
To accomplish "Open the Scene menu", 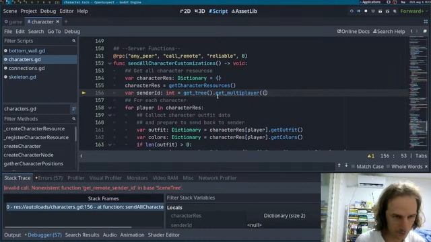I will coord(10,11).
